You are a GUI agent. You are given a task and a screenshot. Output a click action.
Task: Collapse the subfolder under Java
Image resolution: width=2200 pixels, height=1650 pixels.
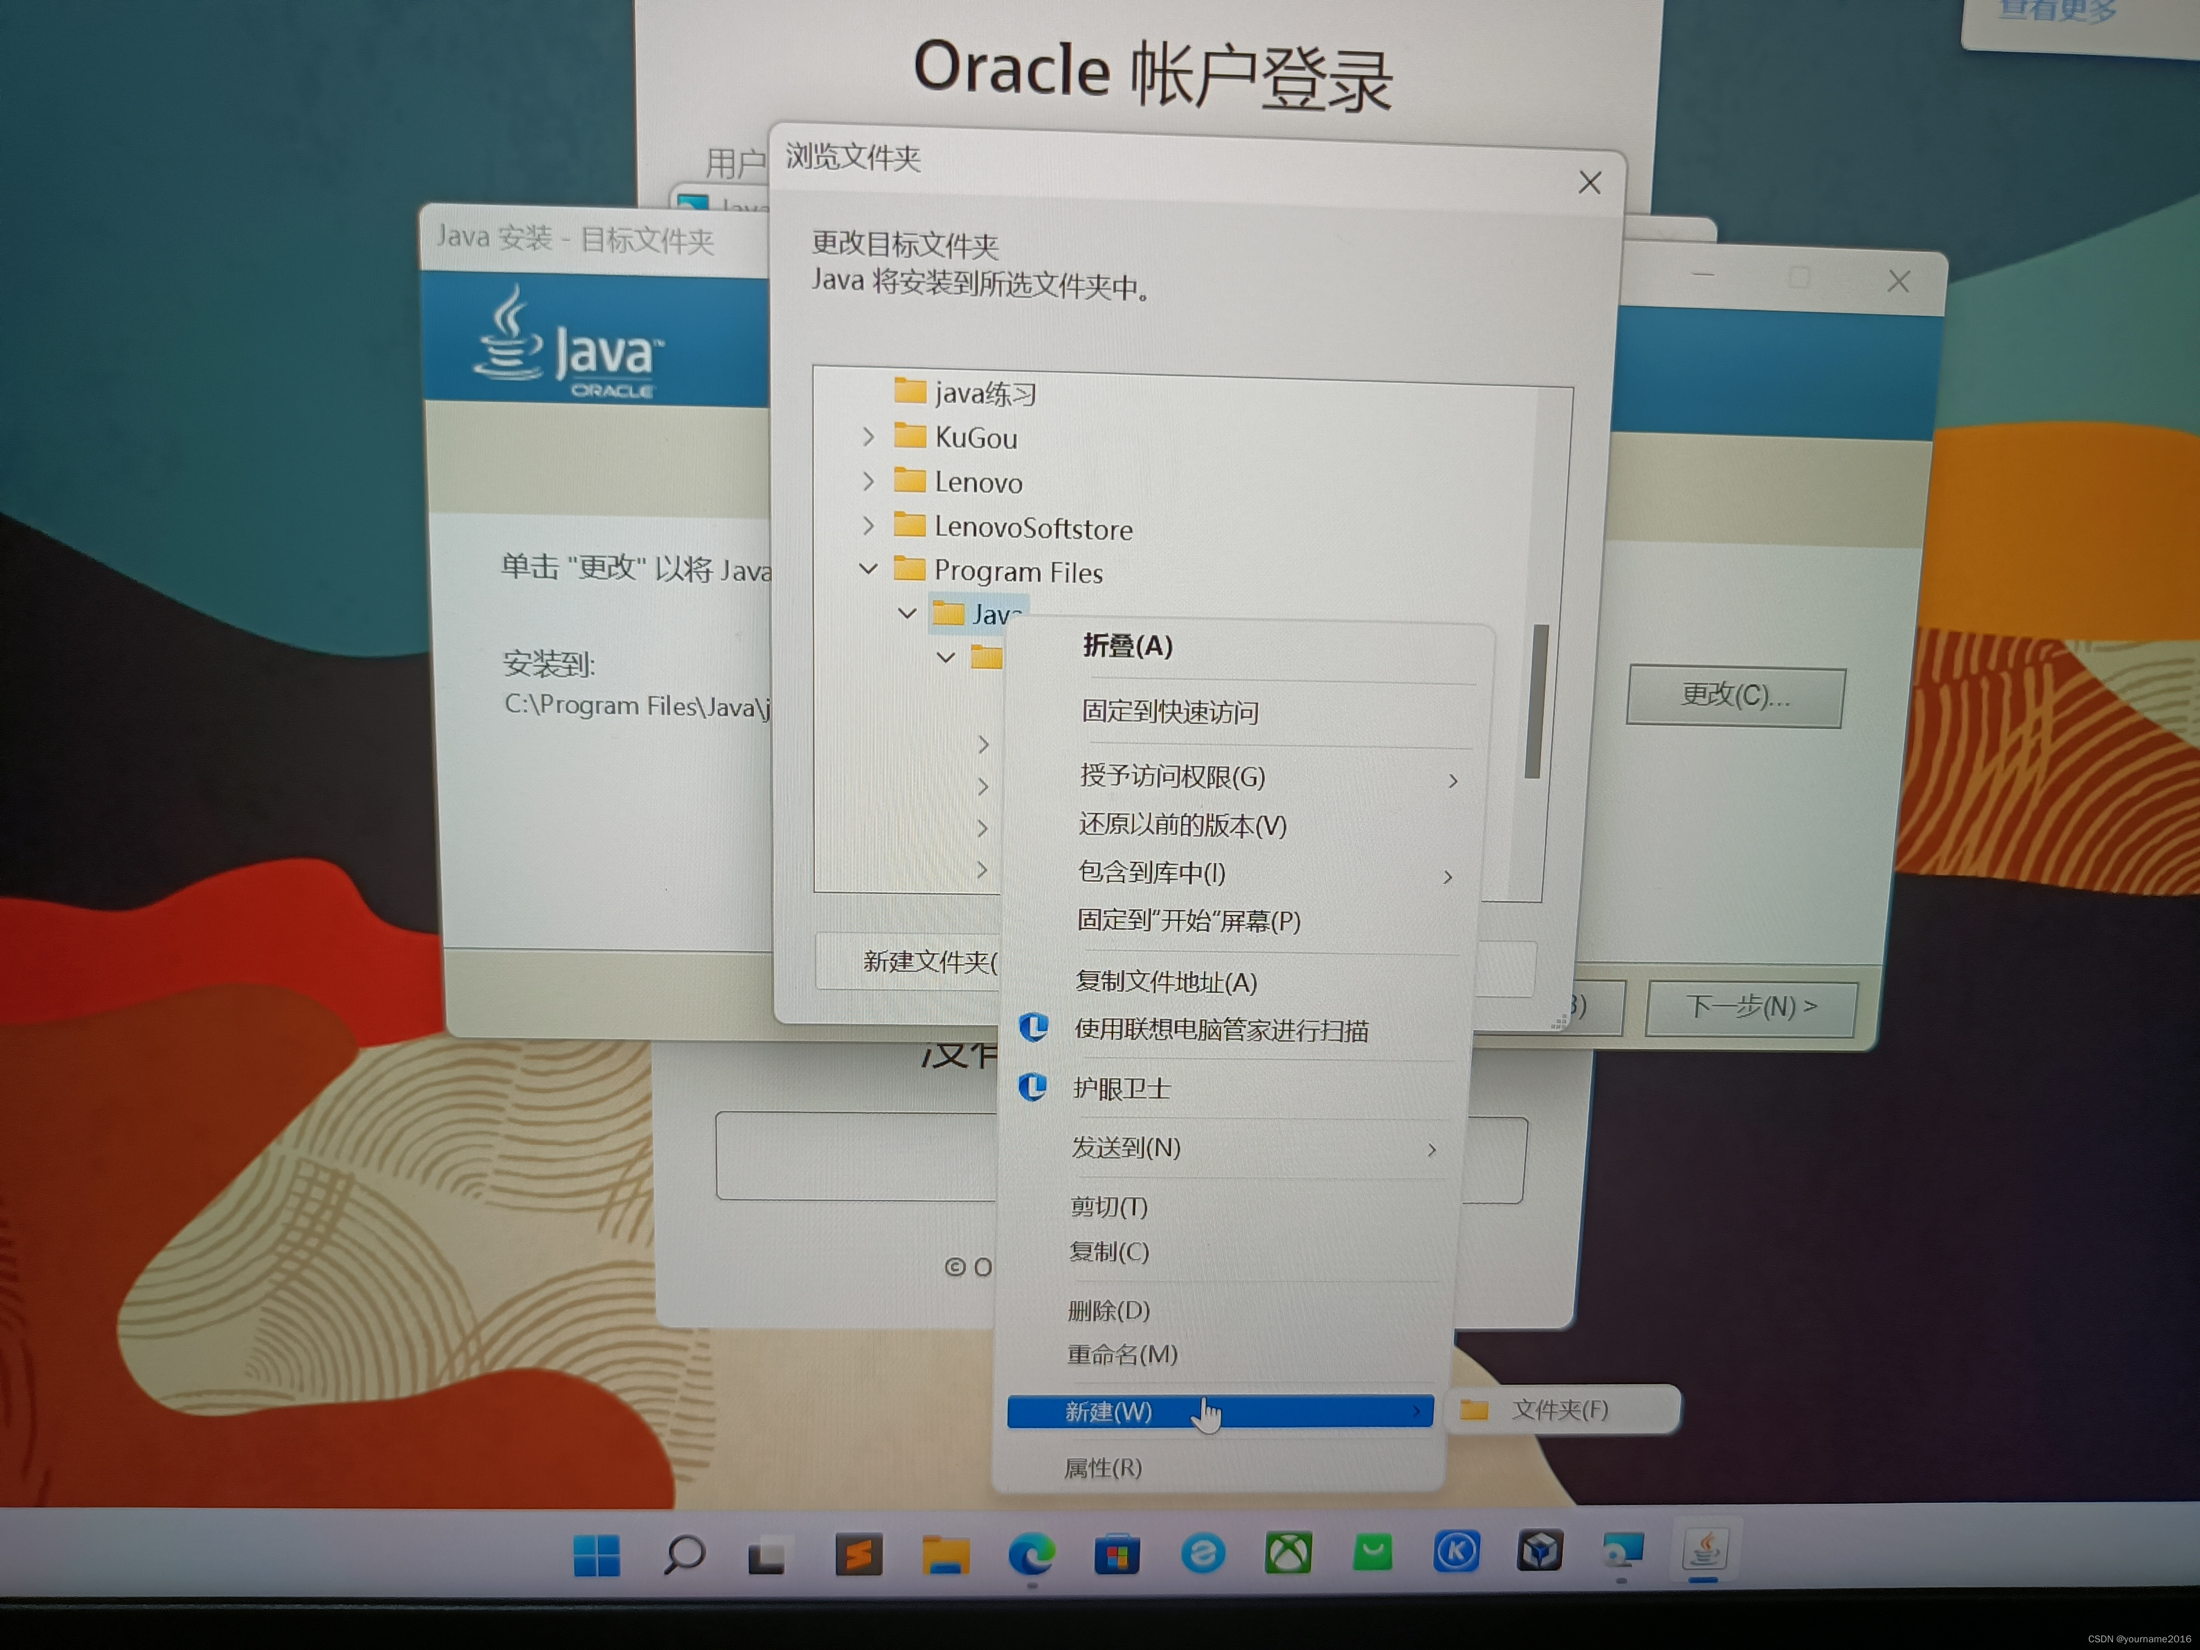pos(946,656)
